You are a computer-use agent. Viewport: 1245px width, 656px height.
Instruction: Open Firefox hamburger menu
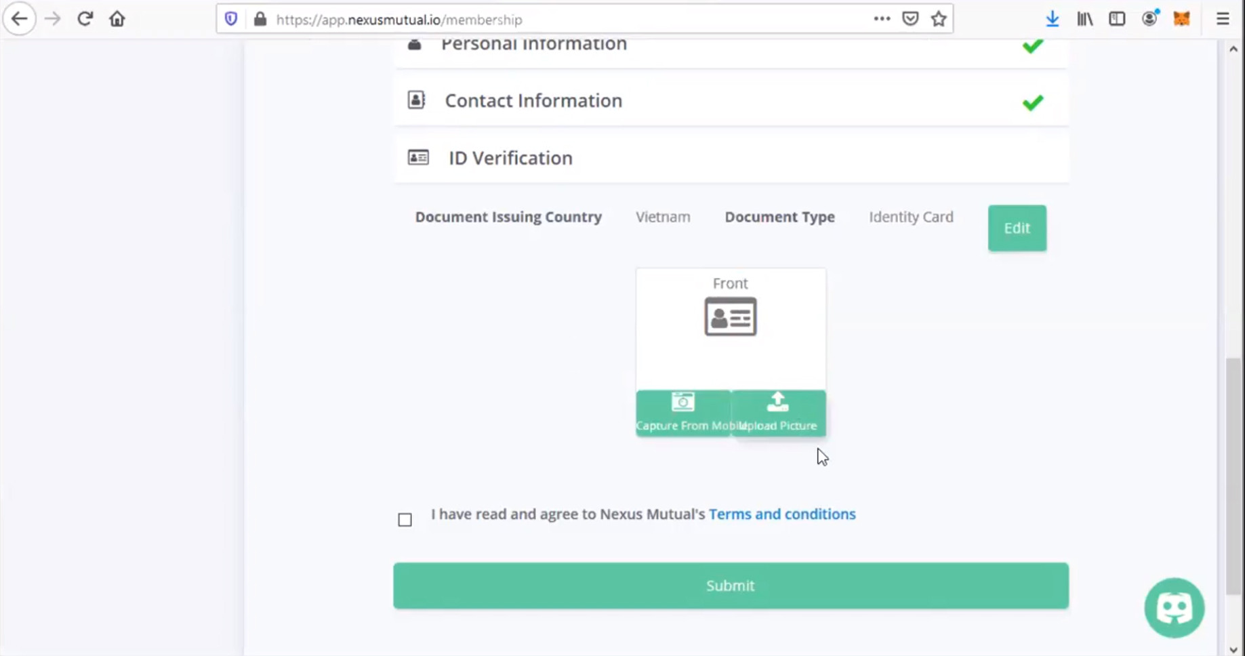pyautogui.click(x=1223, y=19)
